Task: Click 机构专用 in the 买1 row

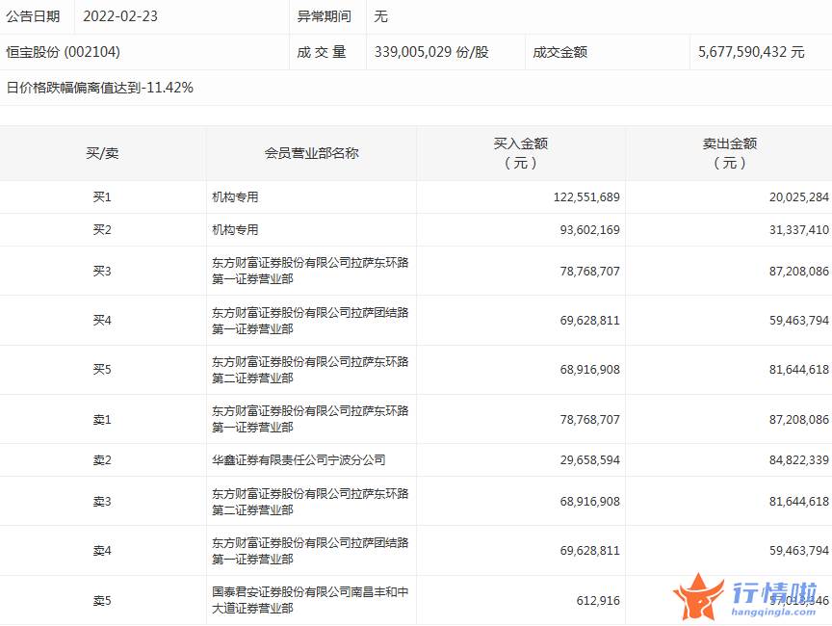Action: click(x=235, y=197)
